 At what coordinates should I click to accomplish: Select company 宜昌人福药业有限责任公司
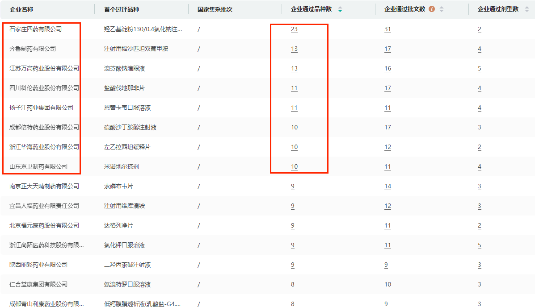click(x=44, y=206)
